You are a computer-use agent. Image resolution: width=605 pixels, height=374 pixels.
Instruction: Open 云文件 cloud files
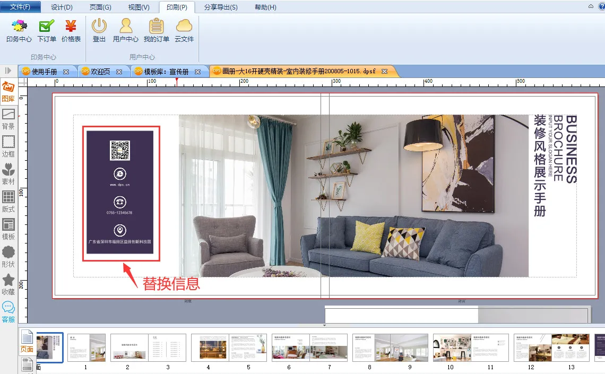click(x=184, y=31)
